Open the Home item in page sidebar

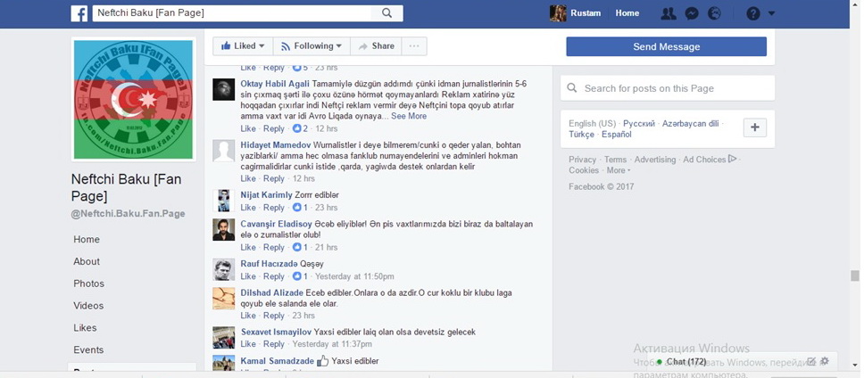[87, 239]
